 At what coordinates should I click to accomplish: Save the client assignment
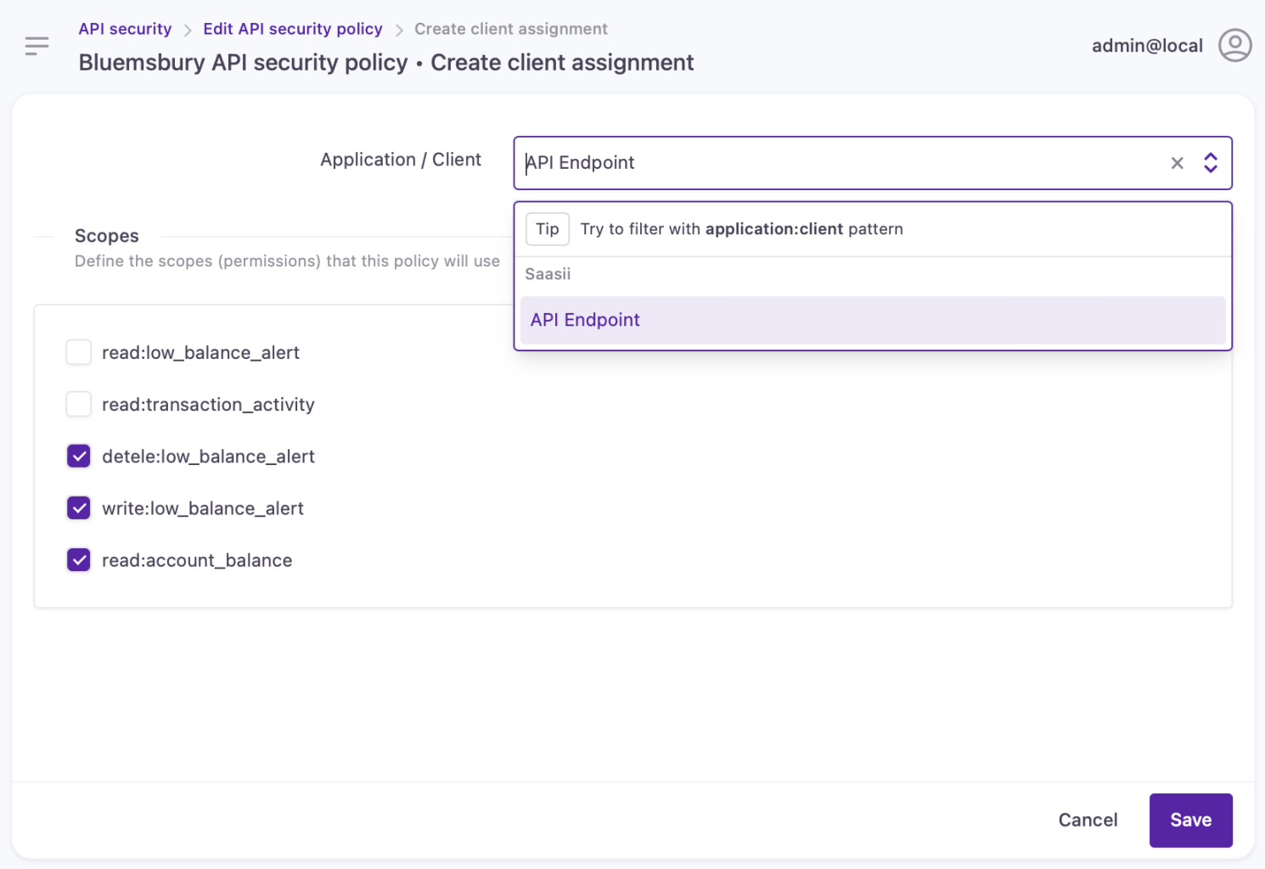point(1190,820)
